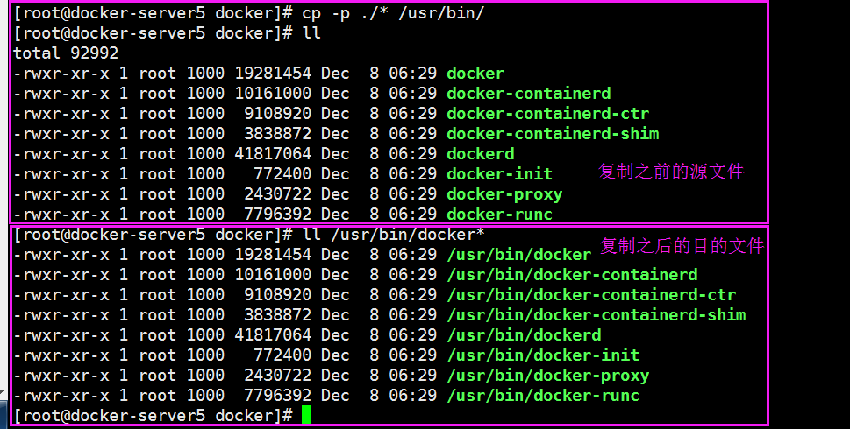Image resolution: width=850 pixels, height=429 pixels.
Task: Select plain docker-runc file name in source listing
Action: pos(499,214)
